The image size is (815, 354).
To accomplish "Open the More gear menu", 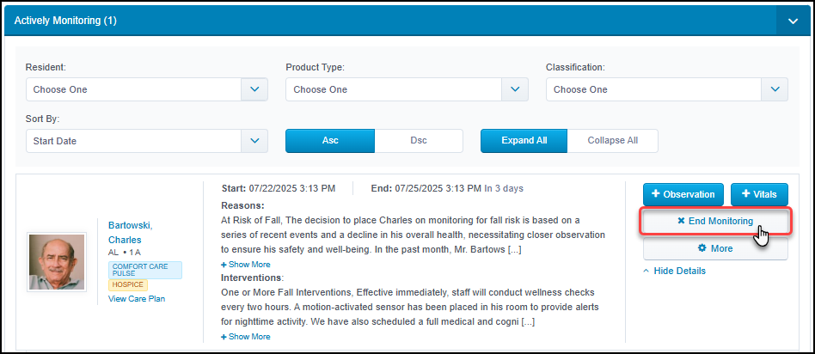I will (715, 248).
